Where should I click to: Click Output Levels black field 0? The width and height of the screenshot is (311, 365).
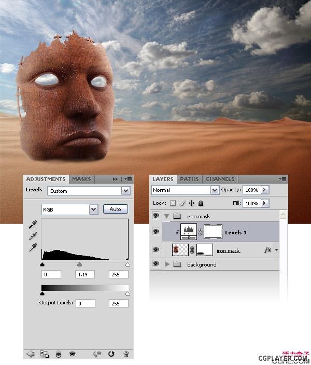coord(86,303)
